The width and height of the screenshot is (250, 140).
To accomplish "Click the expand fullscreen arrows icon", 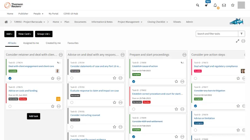I will [237, 41].
